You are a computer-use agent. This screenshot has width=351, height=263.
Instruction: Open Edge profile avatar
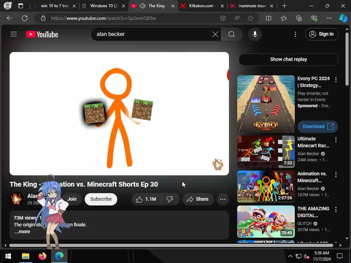click(x=8, y=5)
